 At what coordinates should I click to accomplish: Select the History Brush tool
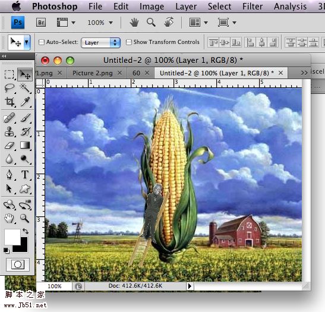(26, 131)
